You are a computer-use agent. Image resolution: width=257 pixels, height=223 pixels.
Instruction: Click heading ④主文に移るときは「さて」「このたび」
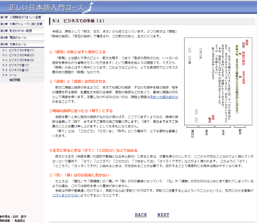93,150
